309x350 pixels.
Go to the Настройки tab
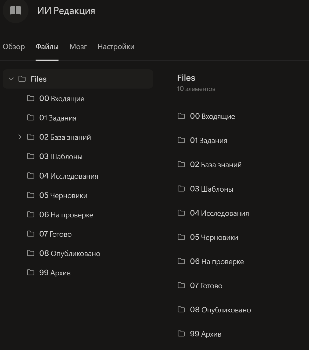pos(116,47)
